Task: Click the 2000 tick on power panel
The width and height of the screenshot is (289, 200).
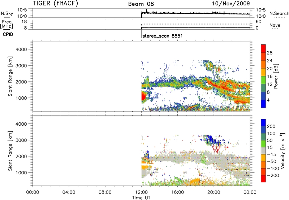Action: coord(21,82)
